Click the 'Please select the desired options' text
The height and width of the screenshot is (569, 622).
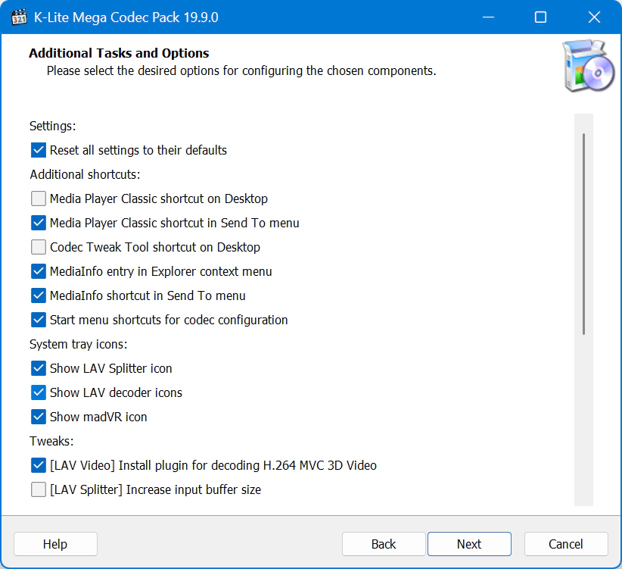pos(241,70)
